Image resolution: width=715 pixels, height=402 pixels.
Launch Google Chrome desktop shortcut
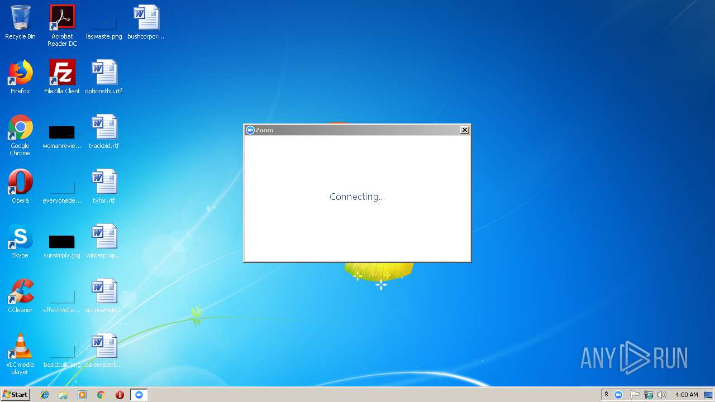point(20,135)
